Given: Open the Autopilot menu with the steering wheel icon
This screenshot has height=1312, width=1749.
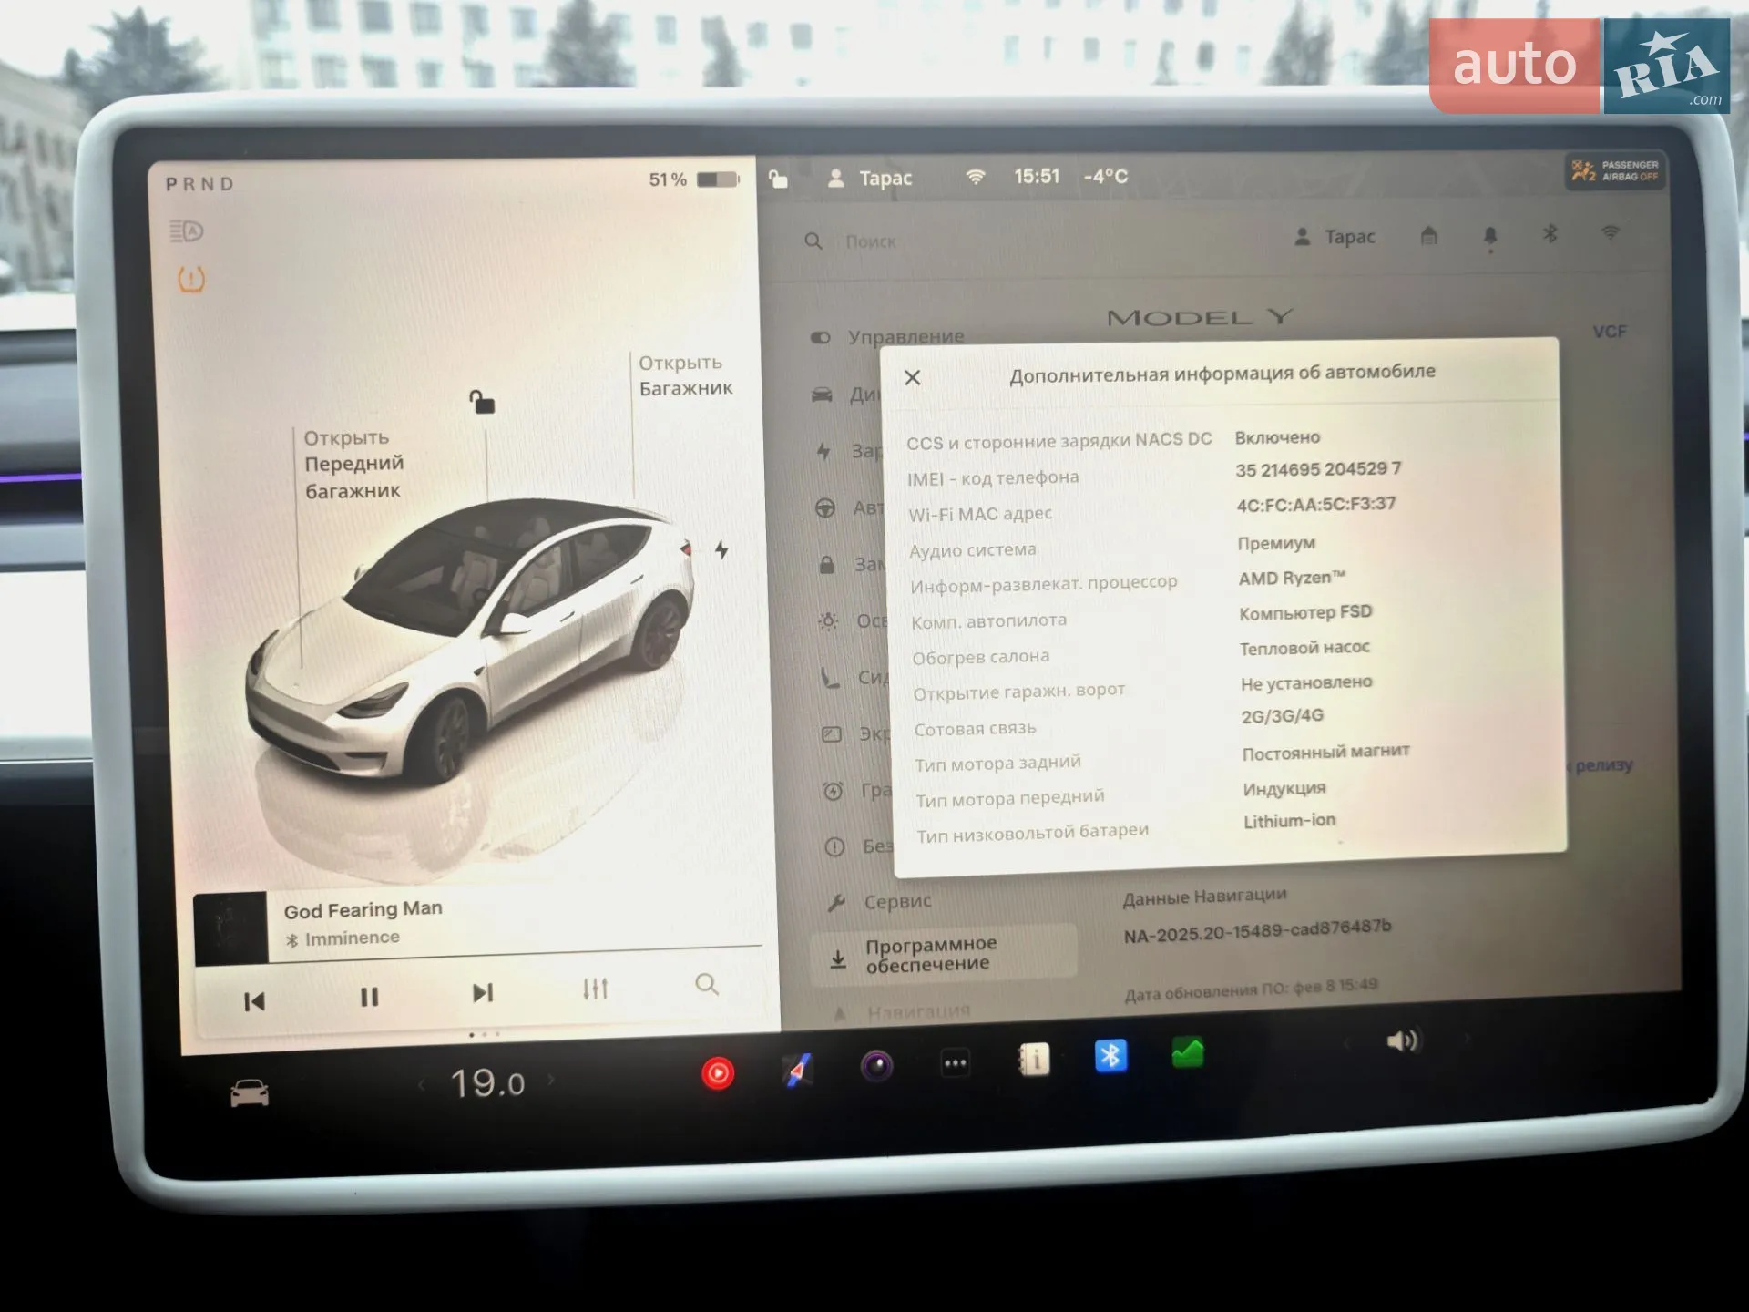Looking at the screenshot, I should click(825, 508).
